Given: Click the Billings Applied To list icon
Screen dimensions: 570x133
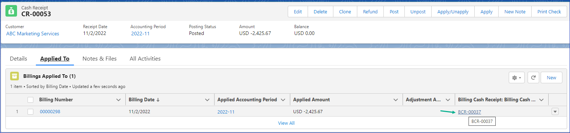Looking at the screenshot, I should 14,76.
